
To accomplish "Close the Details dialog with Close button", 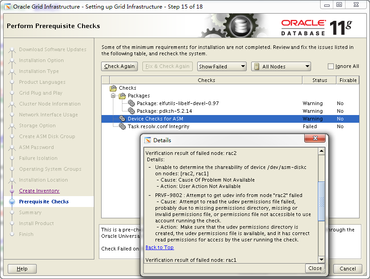I will coord(315,268).
